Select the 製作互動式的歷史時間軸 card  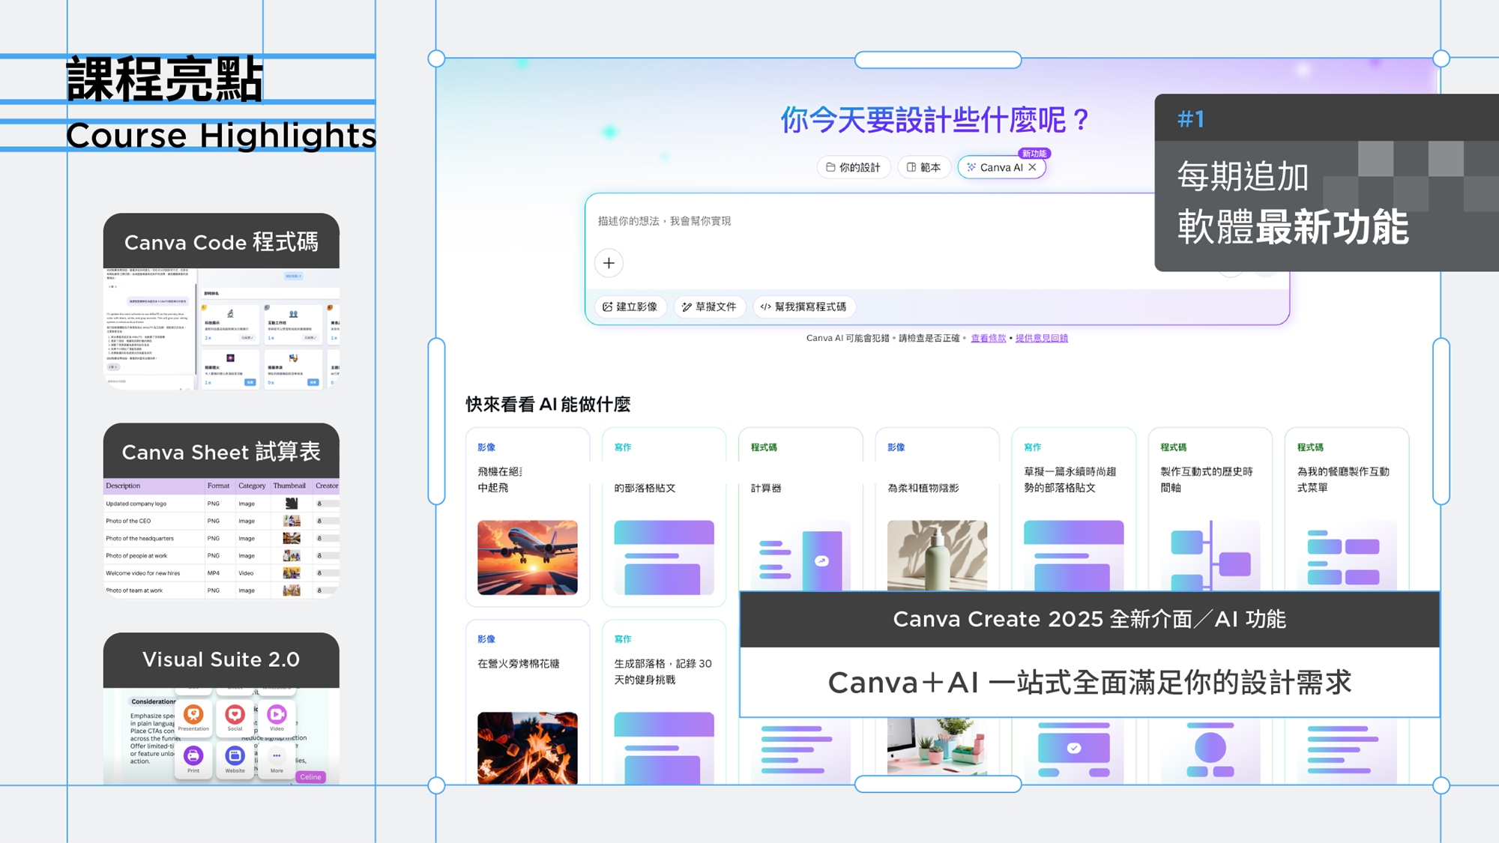click(x=1210, y=510)
